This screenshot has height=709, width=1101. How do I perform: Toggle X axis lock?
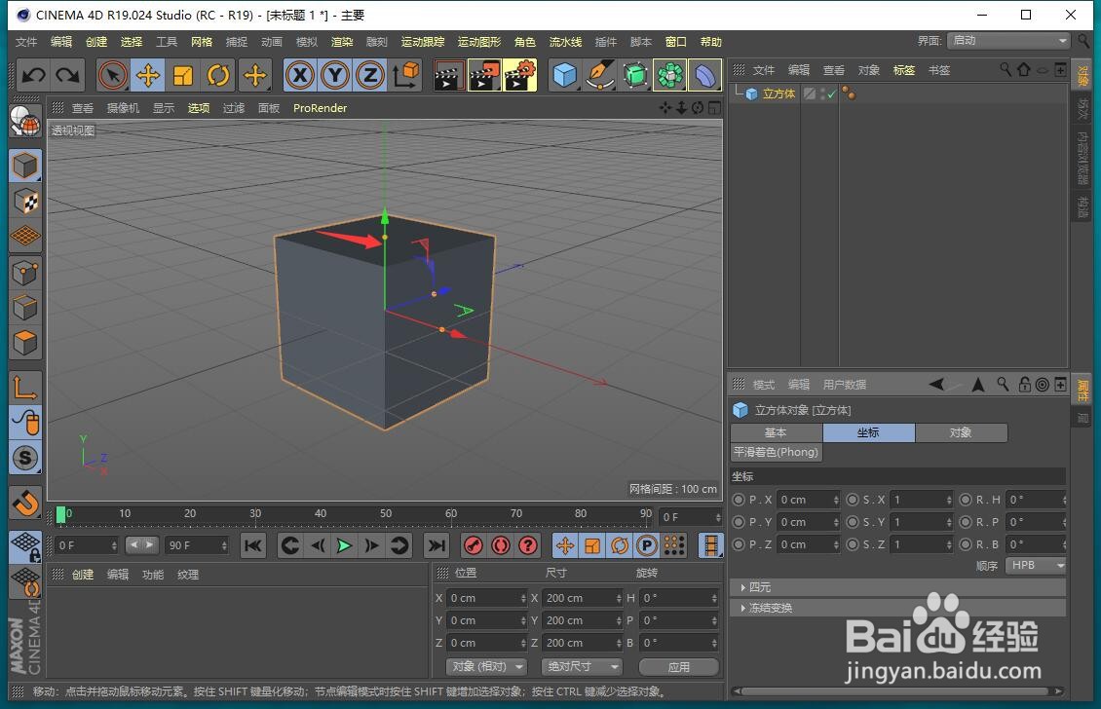300,75
